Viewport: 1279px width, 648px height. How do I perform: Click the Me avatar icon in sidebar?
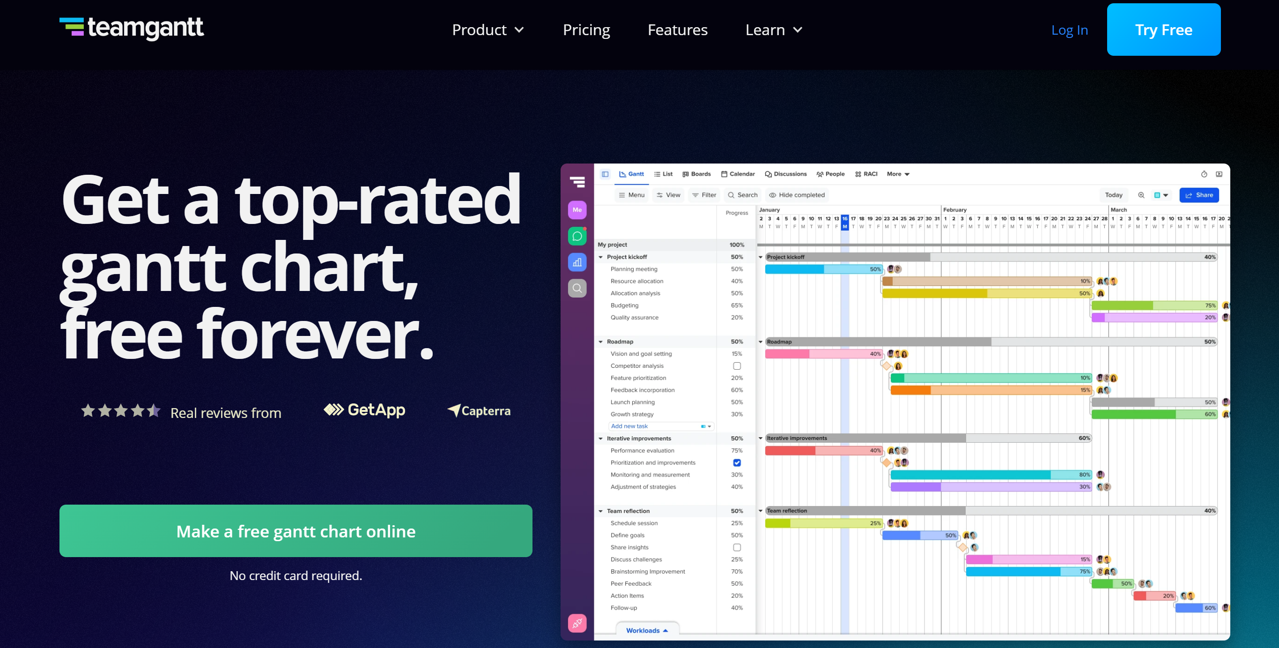[577, 209]
